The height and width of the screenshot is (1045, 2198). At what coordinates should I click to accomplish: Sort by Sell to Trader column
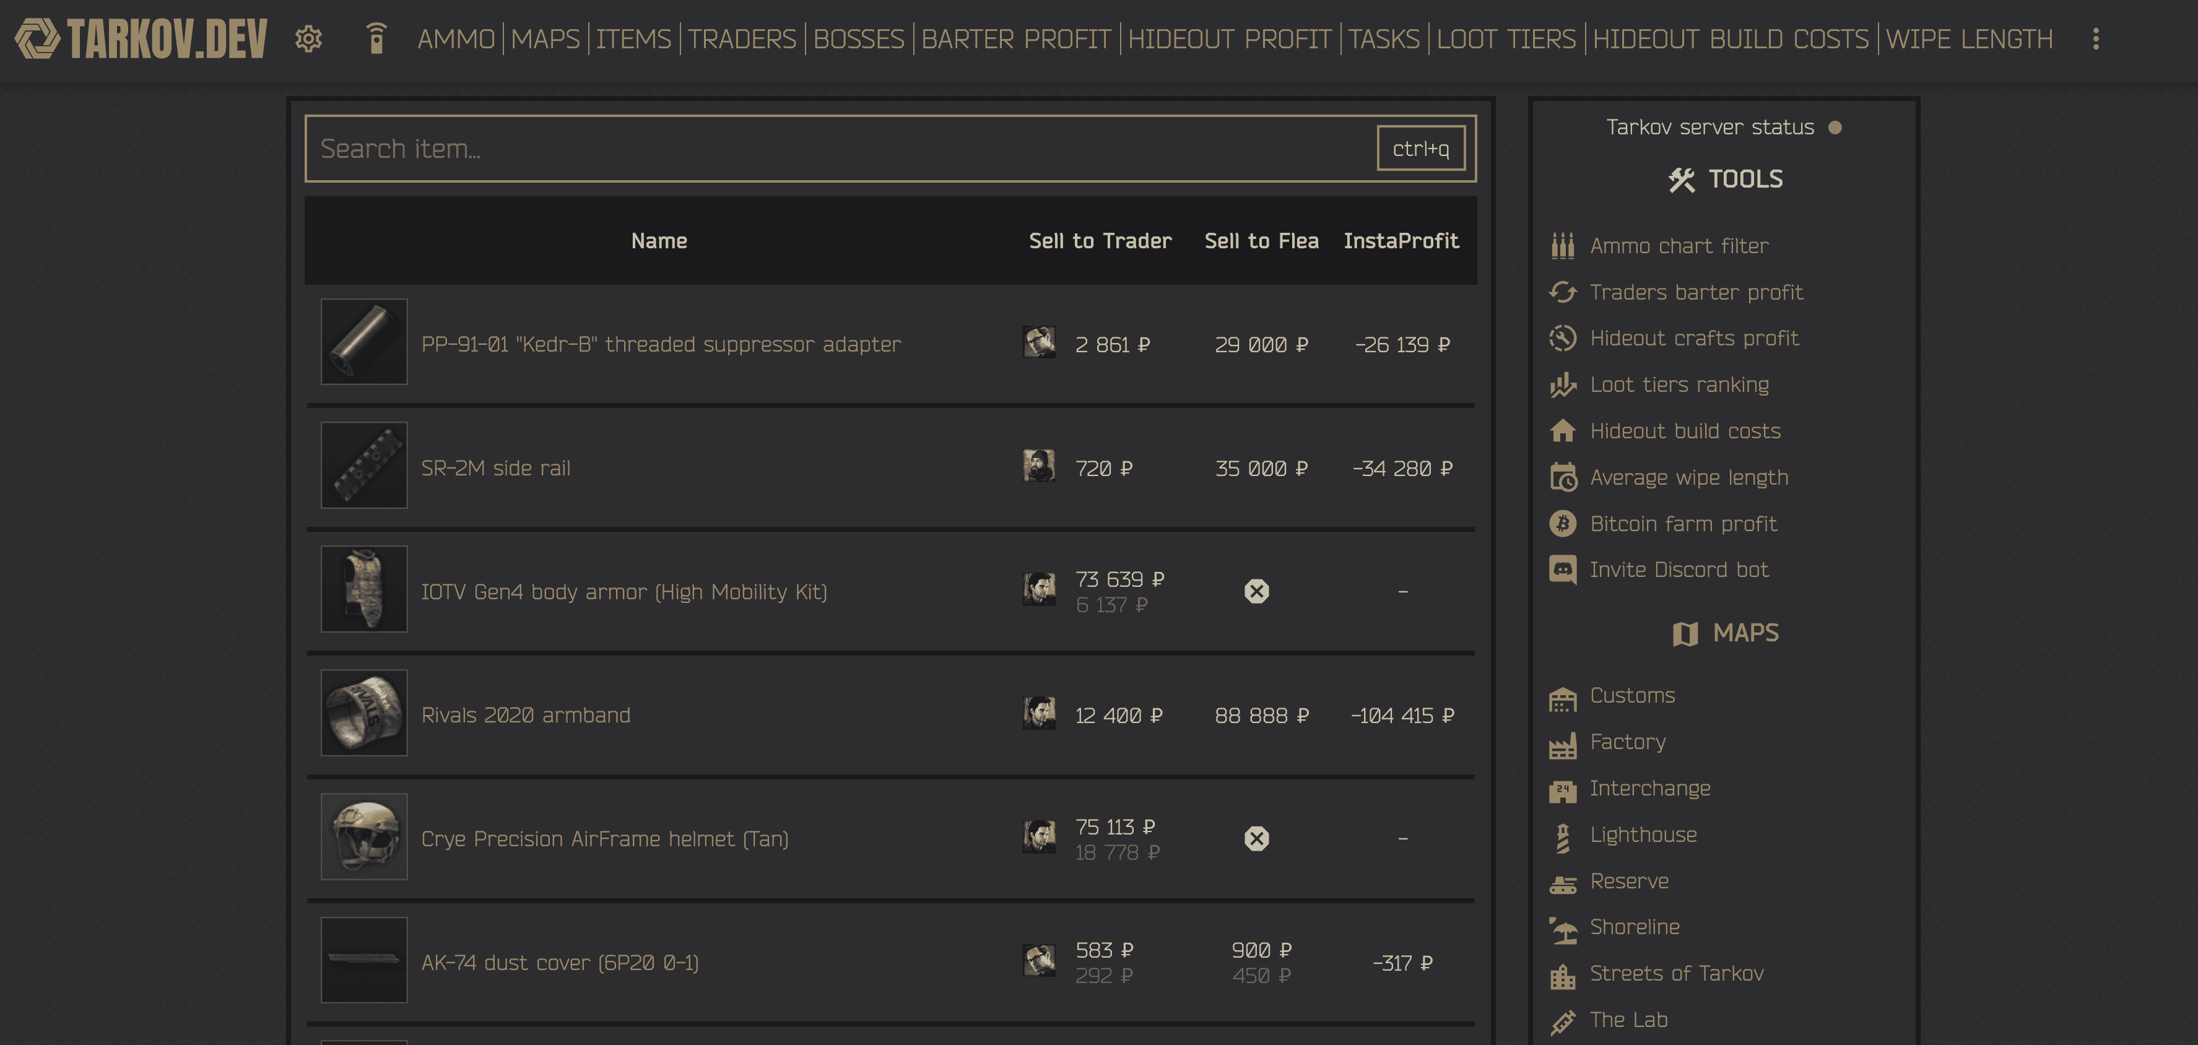(1099, 241)
